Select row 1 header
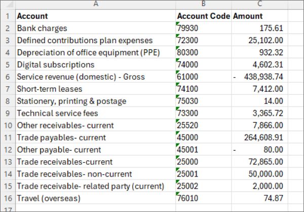 (7, 16)
